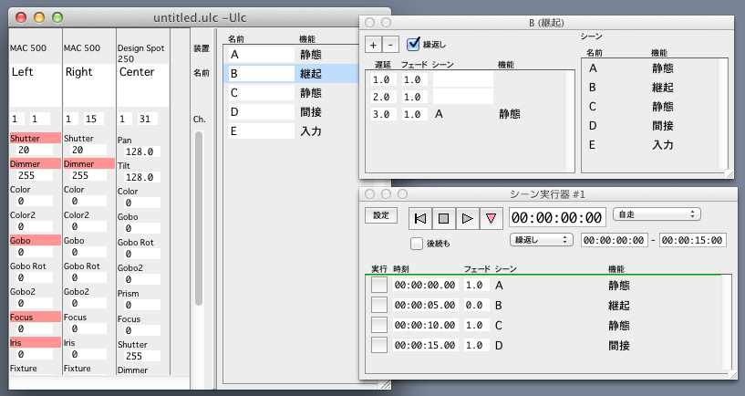Select the Iris channel label of Left fixture
745x396 pixels.
point(36,343)
